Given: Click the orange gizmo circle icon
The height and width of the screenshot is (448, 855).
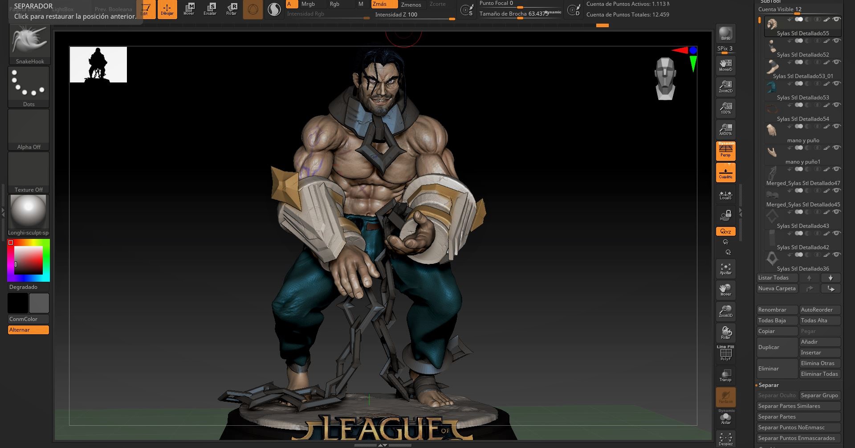Looking at the screenshot, I should [253, 9].
